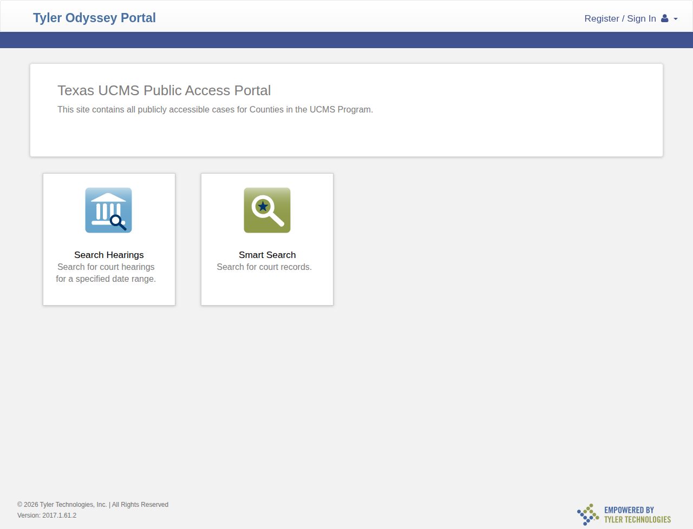The width and height of the screenshot is (693, 529).
Task: Open the Search Hearings courthouse icon
Action: [x=108, y=210]
